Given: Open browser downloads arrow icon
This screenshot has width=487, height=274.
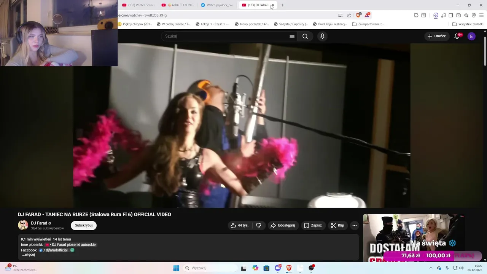Looking at the screenshot, I should click(x=436, y=15).
